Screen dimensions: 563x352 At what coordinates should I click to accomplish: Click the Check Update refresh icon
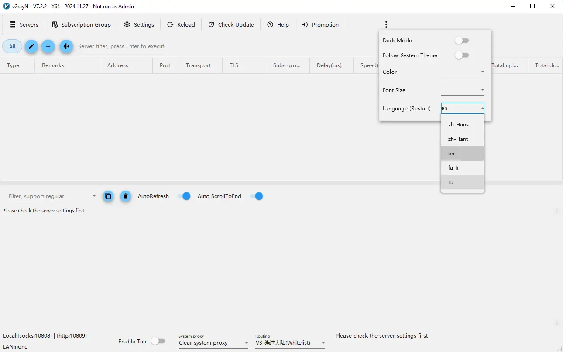(211, 25)
